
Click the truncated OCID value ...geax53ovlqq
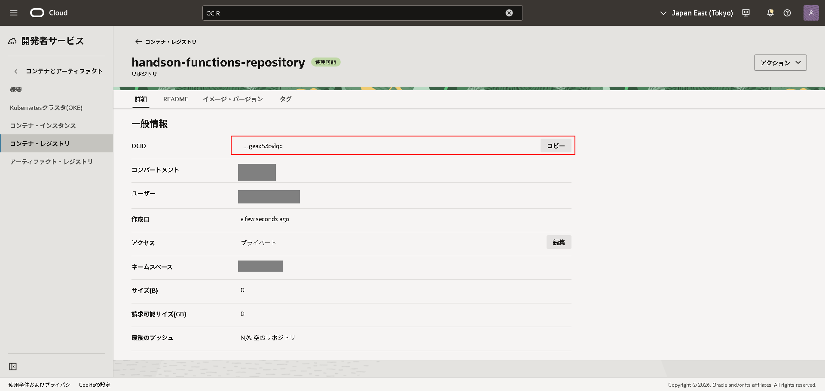[x=263, y=146]
